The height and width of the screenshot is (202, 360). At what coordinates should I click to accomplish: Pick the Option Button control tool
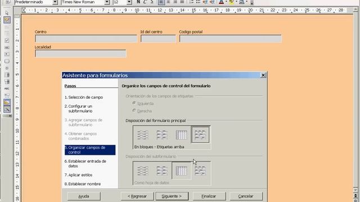7,68
